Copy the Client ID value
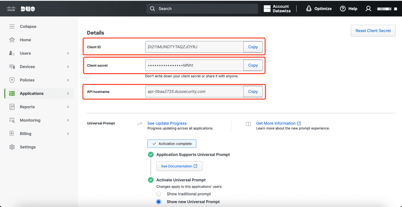 pos(253,47)
